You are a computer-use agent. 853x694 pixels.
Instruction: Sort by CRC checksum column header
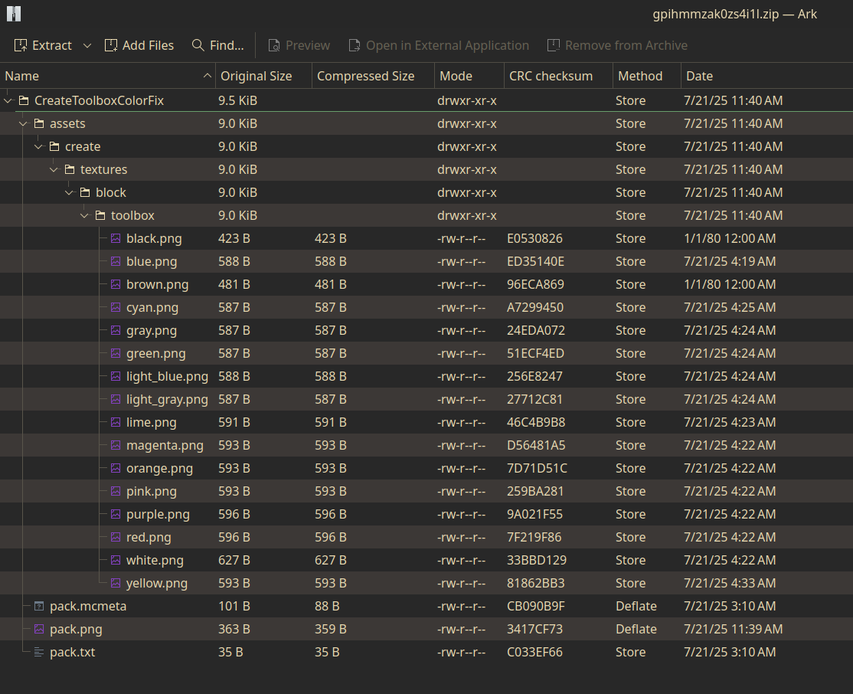point(559,76)
